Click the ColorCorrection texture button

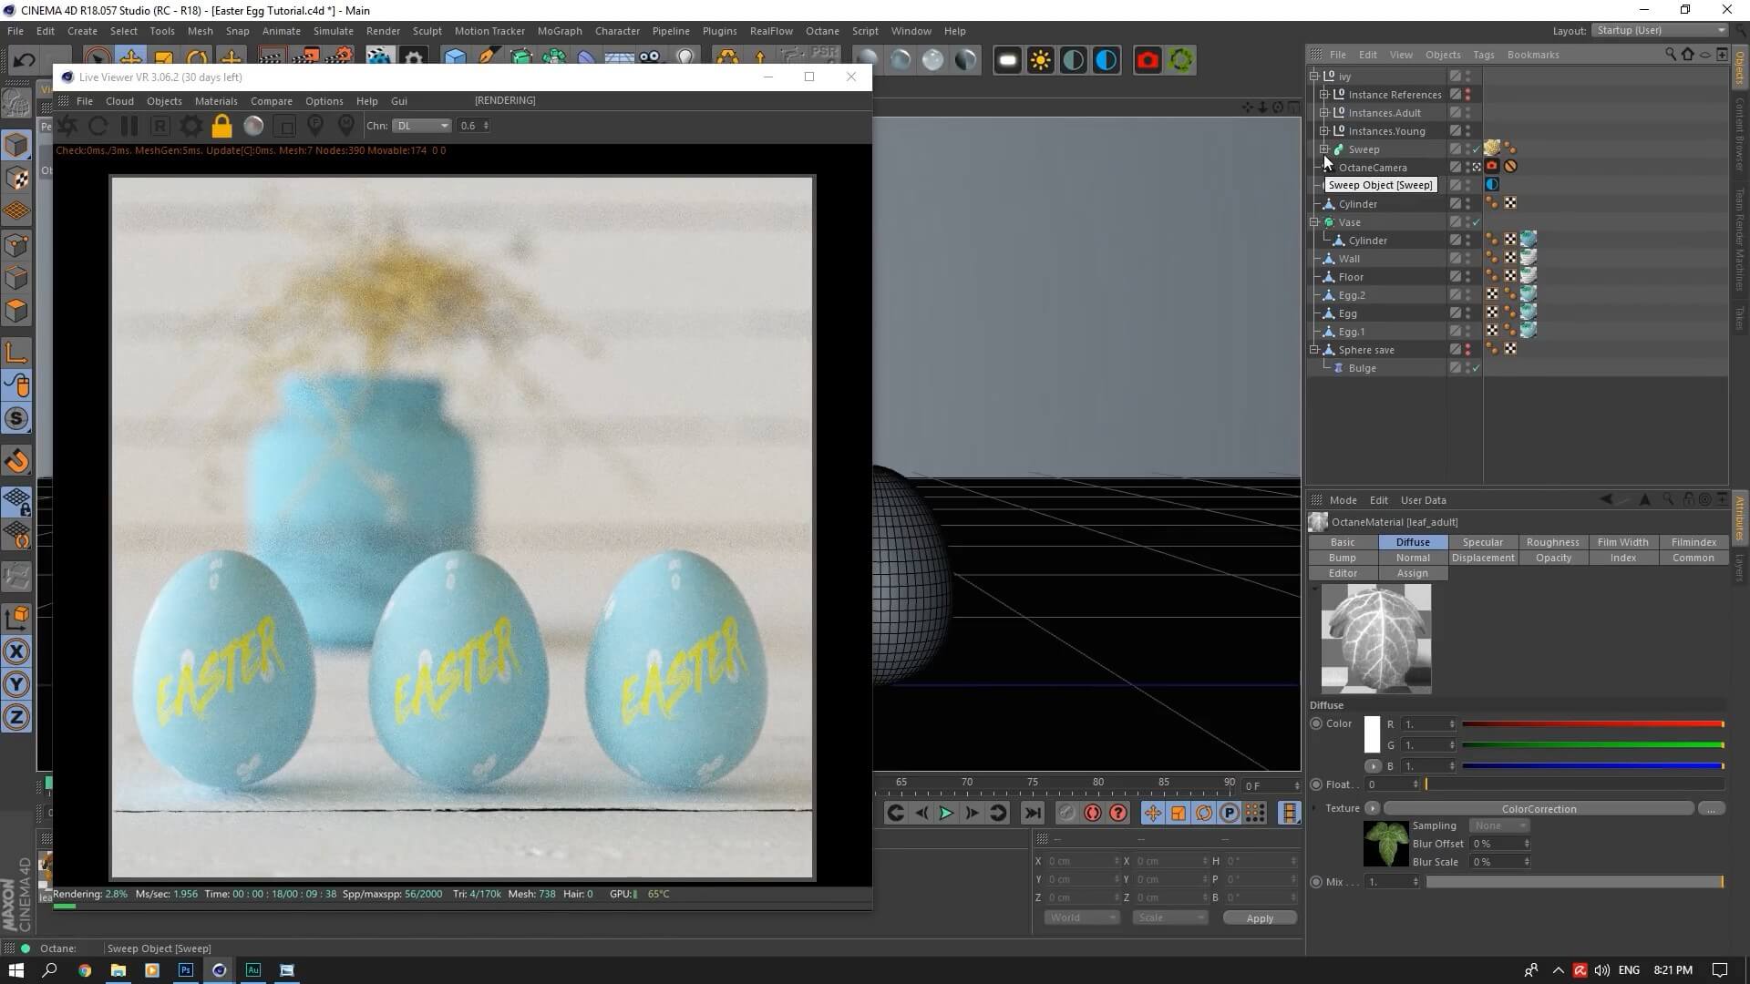point(1539,809)
